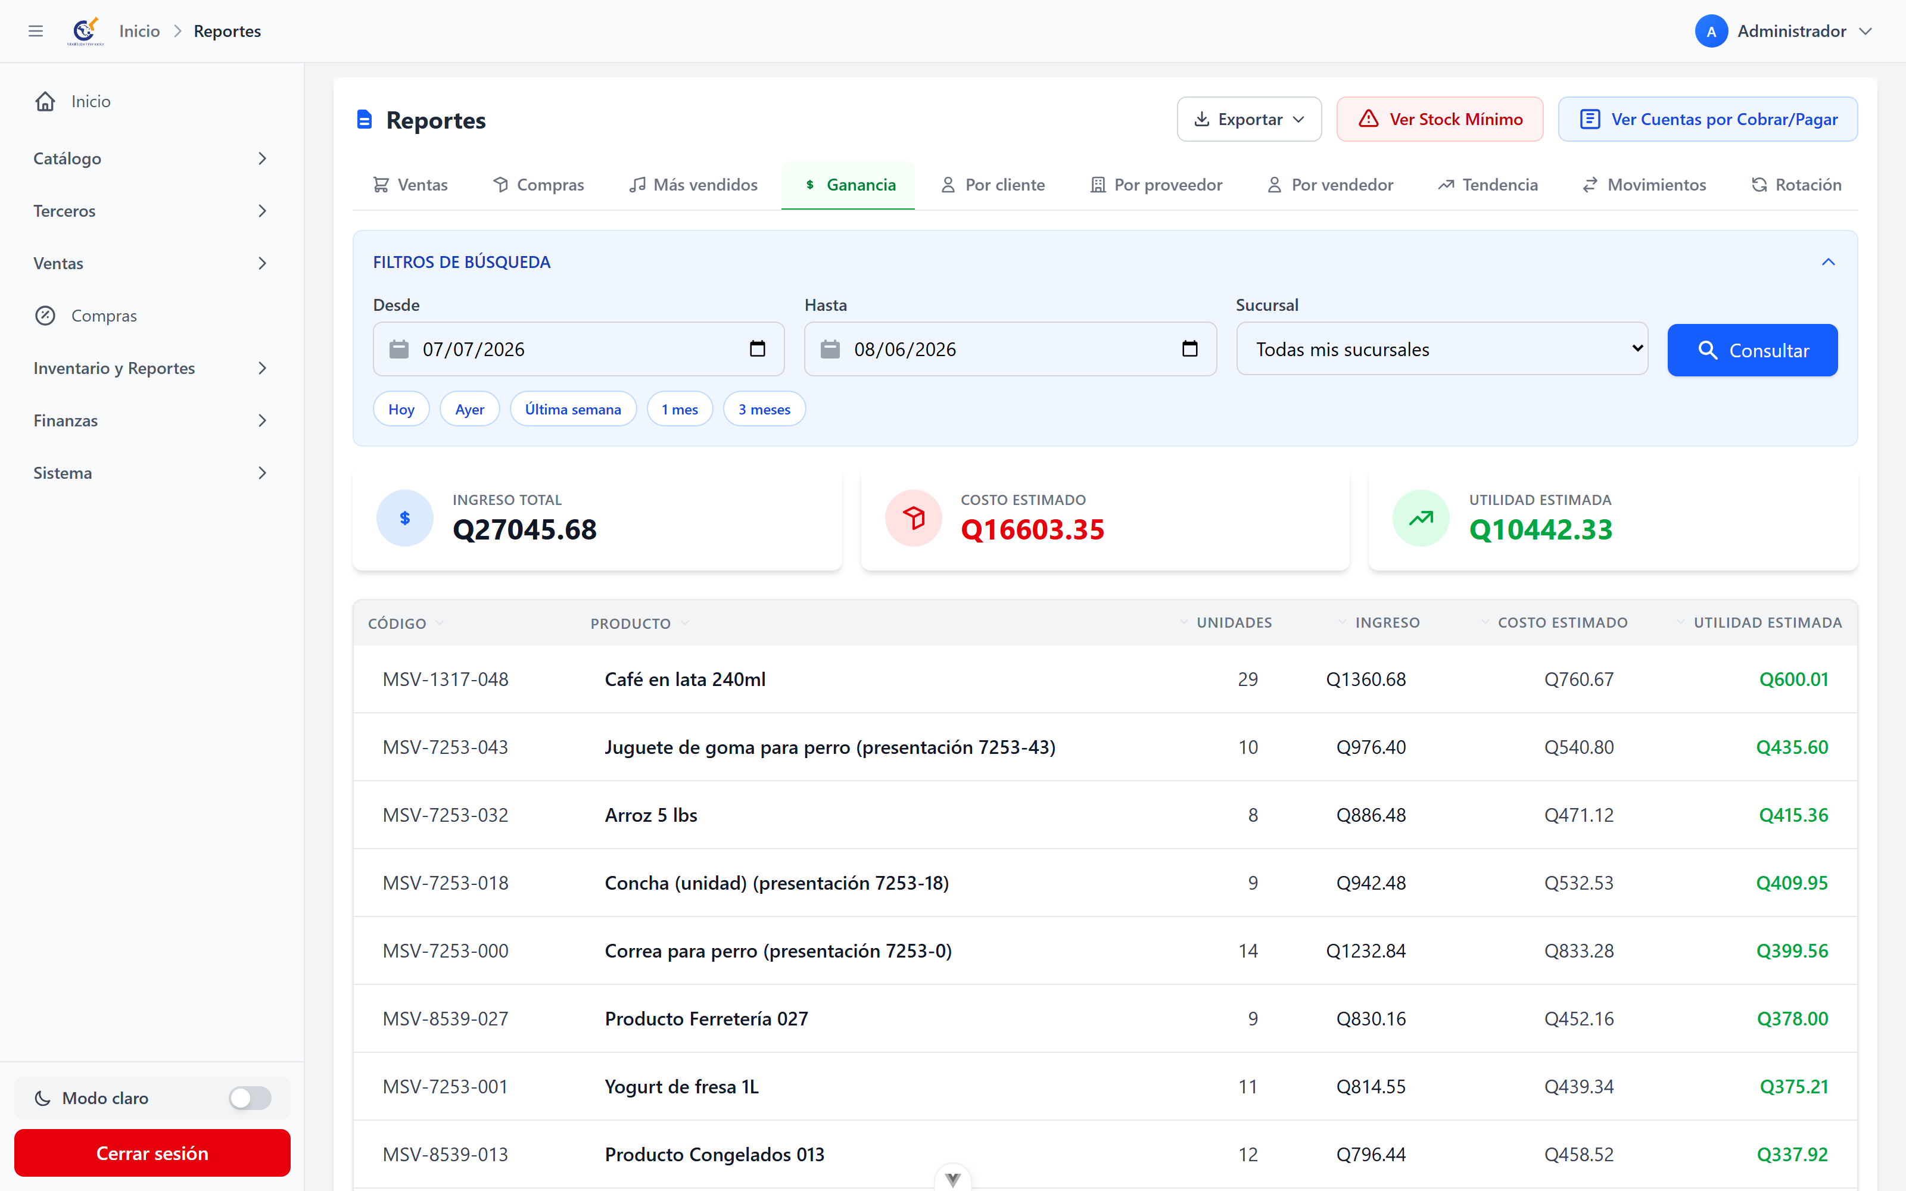Image resolution: width=1906 pixels, height=1191 pixels.
Task: Click the hamburger menu icon
Action: click(x=36, y=31)
